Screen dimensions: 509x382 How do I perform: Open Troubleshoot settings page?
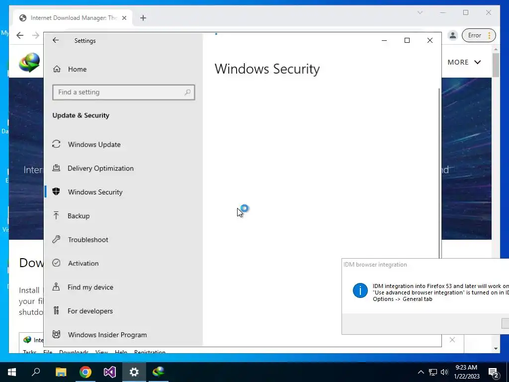(x=123, y=240)
